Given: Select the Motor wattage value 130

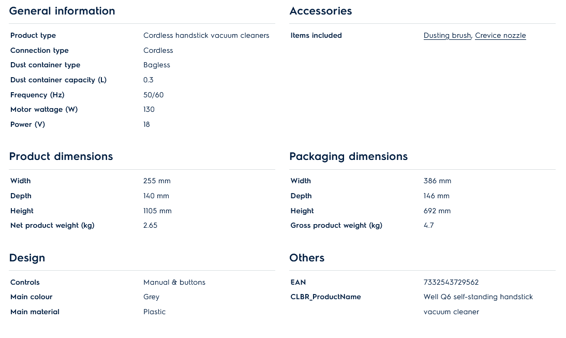Looking at the screenshot, I should (149, 110).
